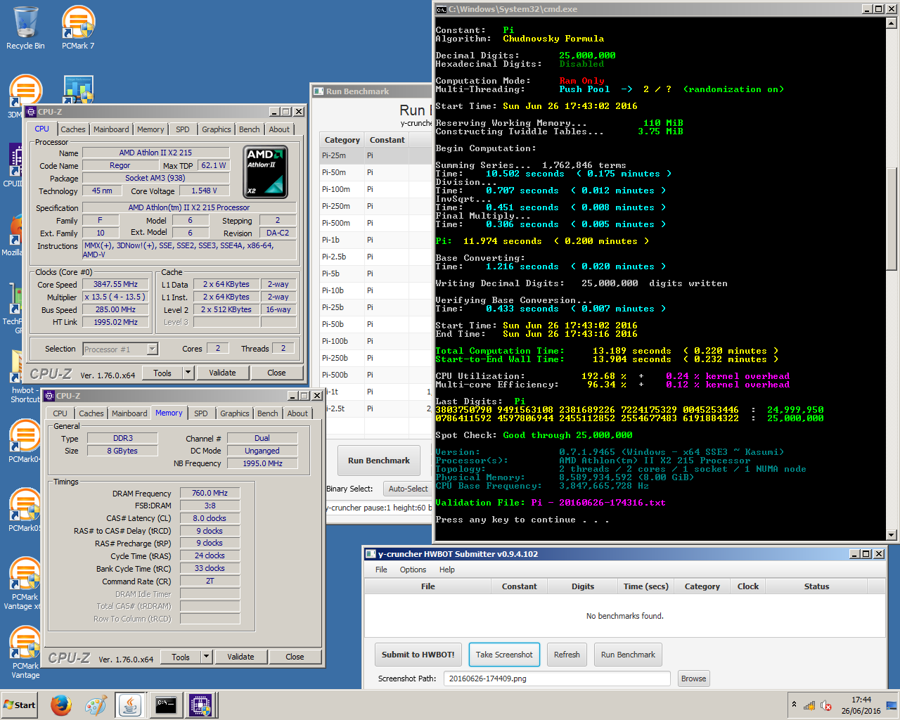Open the Paint taskbar icon
This screenshot has width=900, height=720.
coord(96,705)
